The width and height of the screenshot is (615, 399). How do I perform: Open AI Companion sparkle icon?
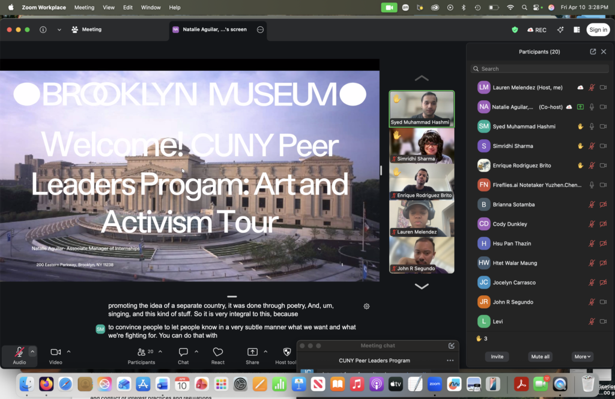560,30
